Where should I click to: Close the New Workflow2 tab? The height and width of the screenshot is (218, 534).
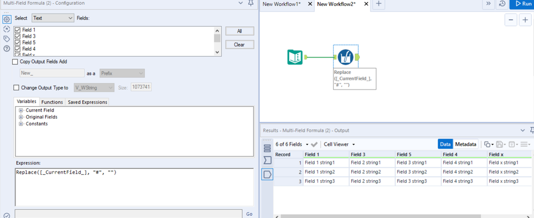[x=366, y=4]
